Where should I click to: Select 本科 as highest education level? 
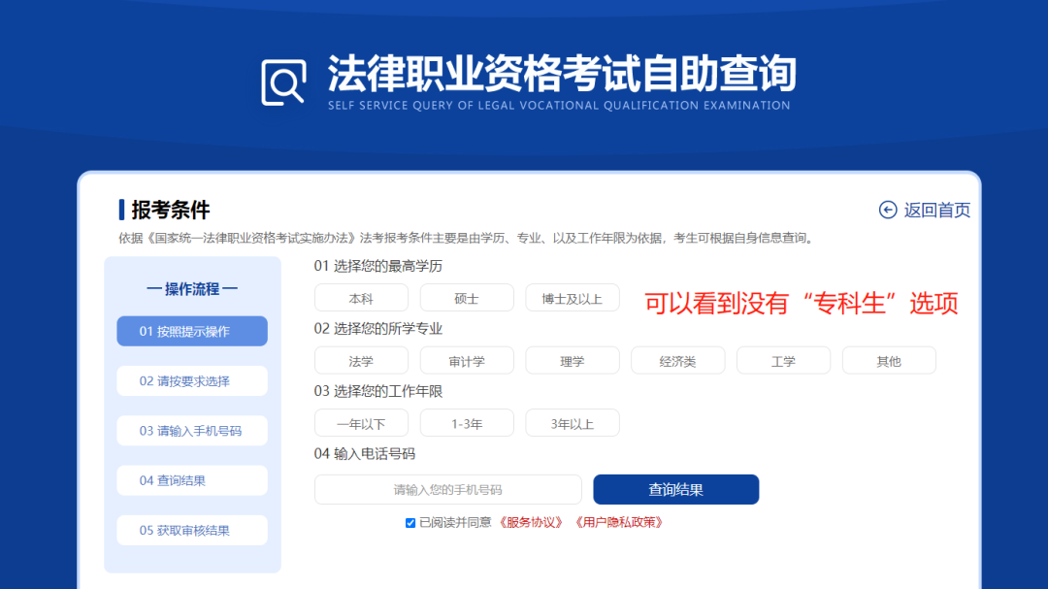click(x=360, y=298)
